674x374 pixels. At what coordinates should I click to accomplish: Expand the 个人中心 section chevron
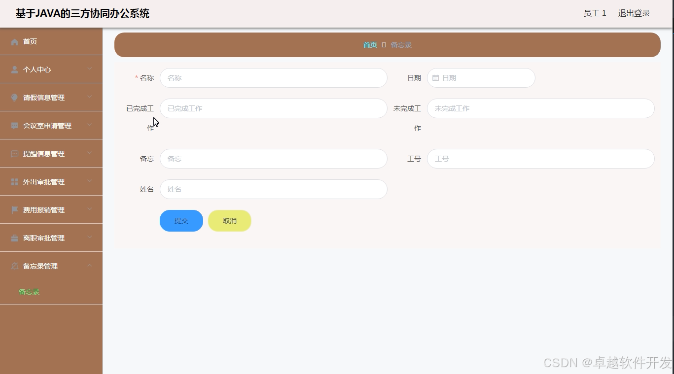pos(90,69)
